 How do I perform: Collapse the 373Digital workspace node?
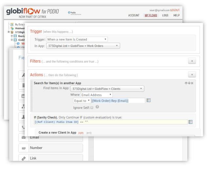coord(9,32)
